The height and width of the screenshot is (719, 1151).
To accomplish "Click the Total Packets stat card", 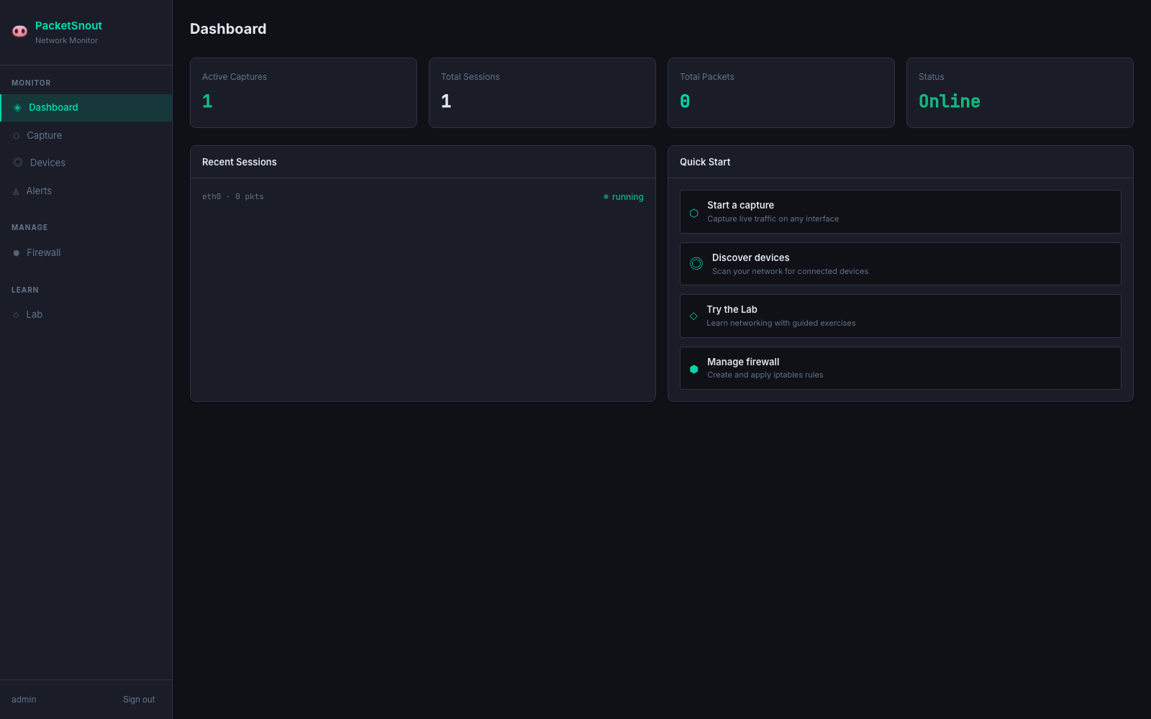I will pyautogui.click(x=781, y=93).
